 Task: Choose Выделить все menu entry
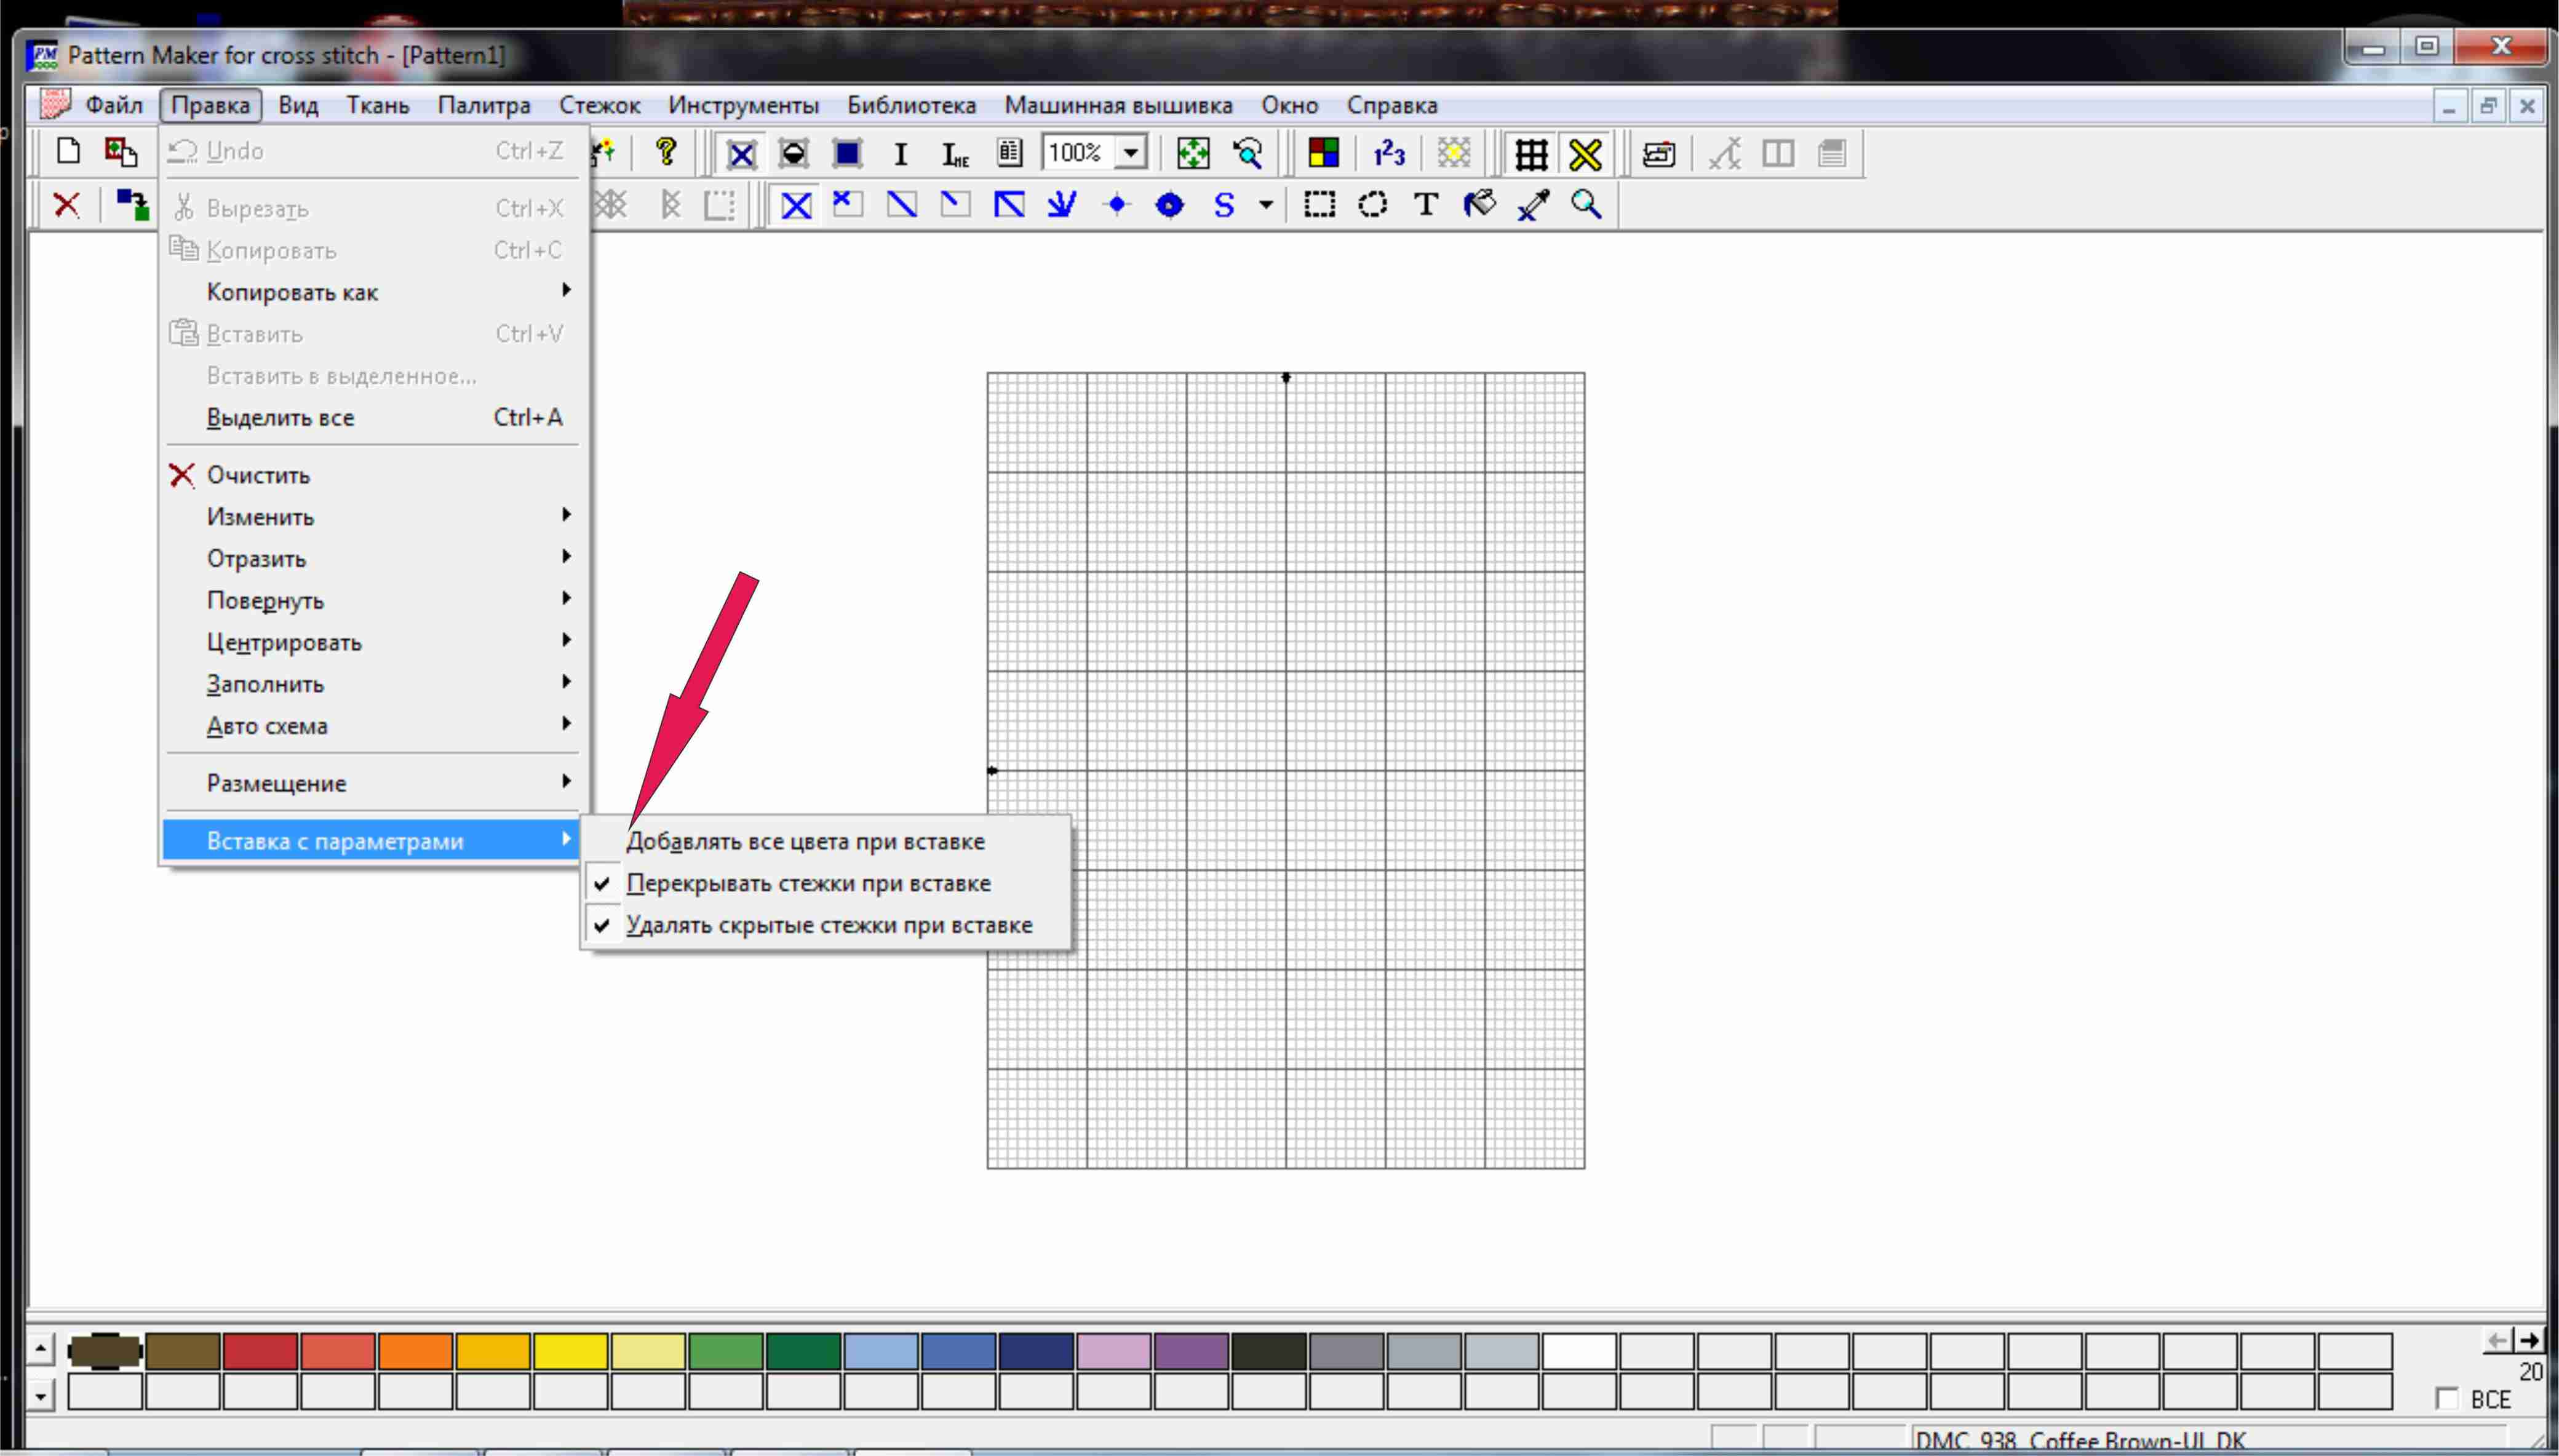280,418
